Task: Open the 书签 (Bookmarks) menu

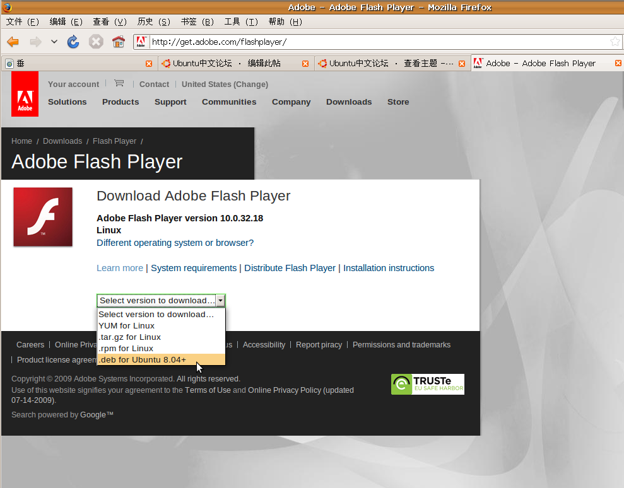Action: tap(197, 21)
